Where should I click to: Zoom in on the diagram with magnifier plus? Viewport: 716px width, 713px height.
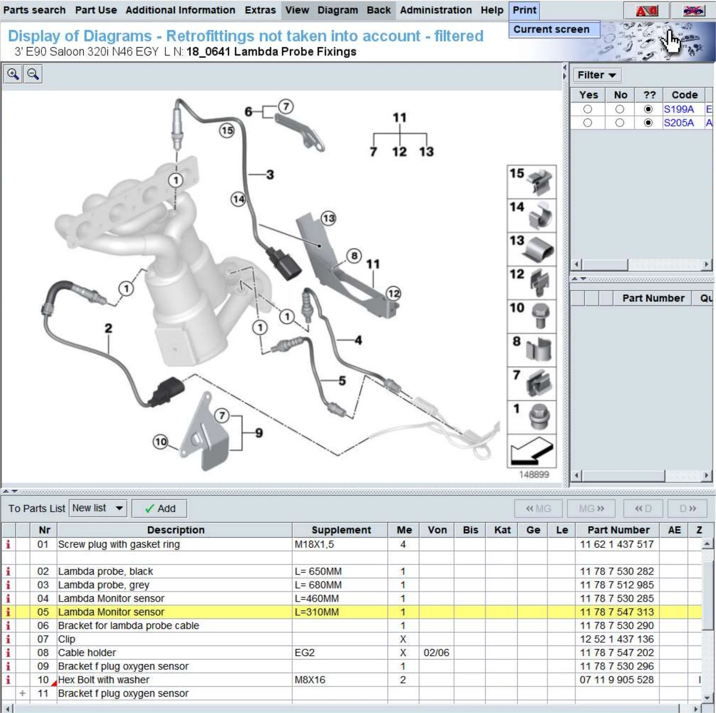click(x=13, y=74)
